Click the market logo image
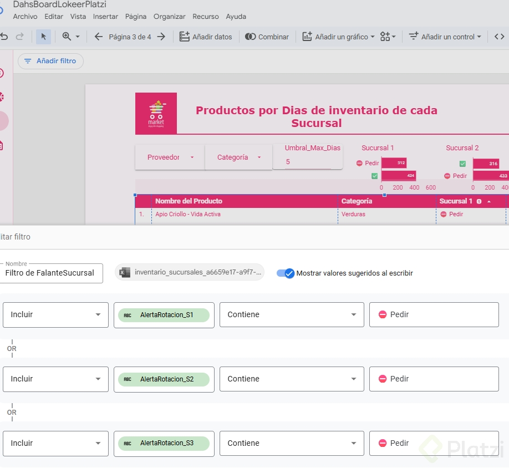This screenshot has width=509, height=468. click(156, 113)
